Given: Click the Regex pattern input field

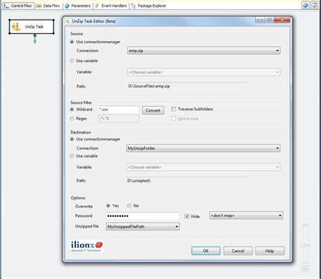Looking at the screenshot, I should (x=119, y=119).
